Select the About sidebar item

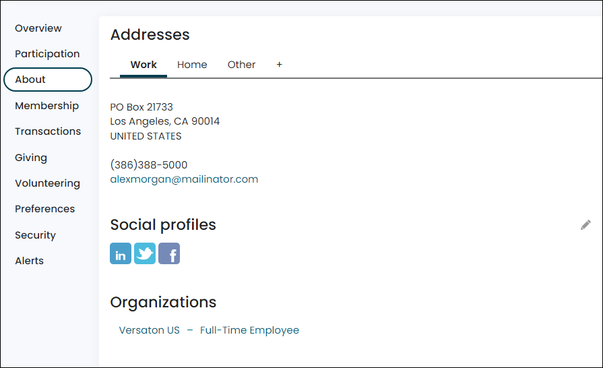click(x=48, y=80)
